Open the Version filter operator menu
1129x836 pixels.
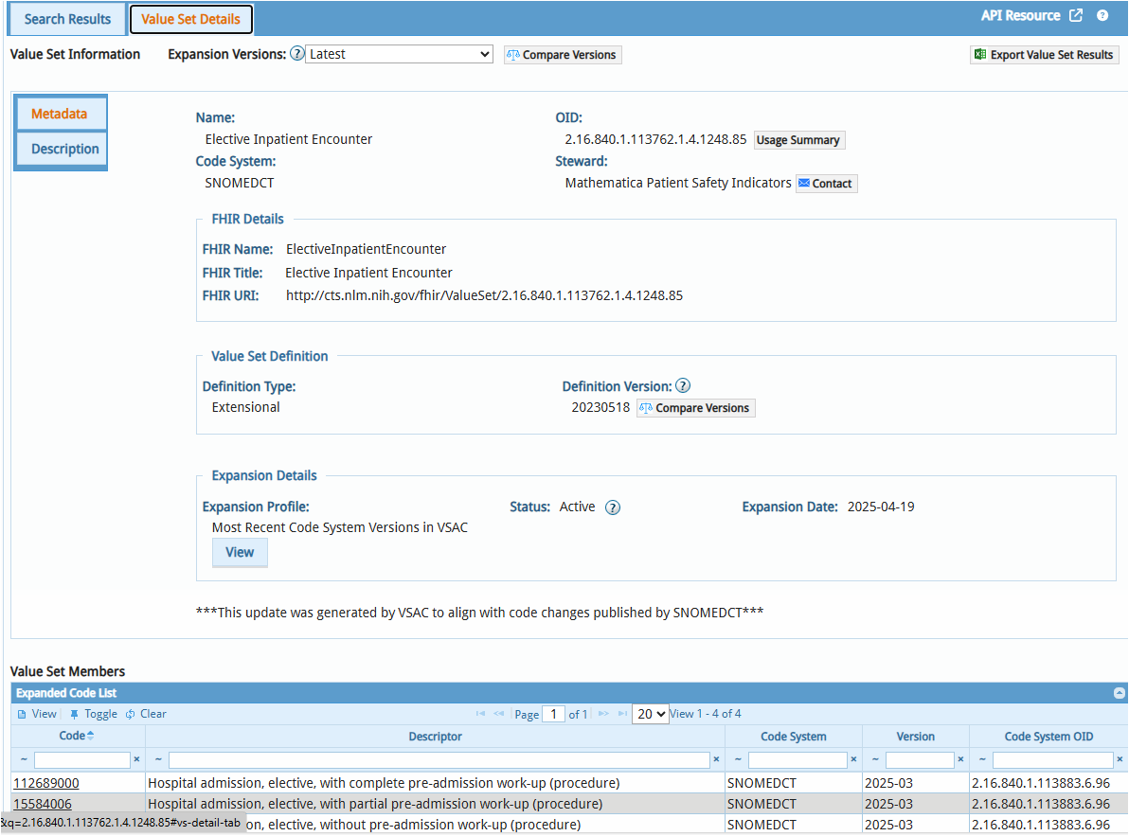click(x=875, y=759)
